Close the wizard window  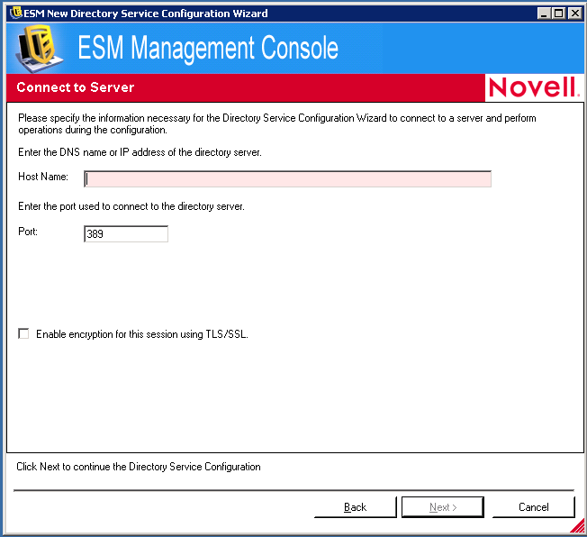(x=574, y=14)
